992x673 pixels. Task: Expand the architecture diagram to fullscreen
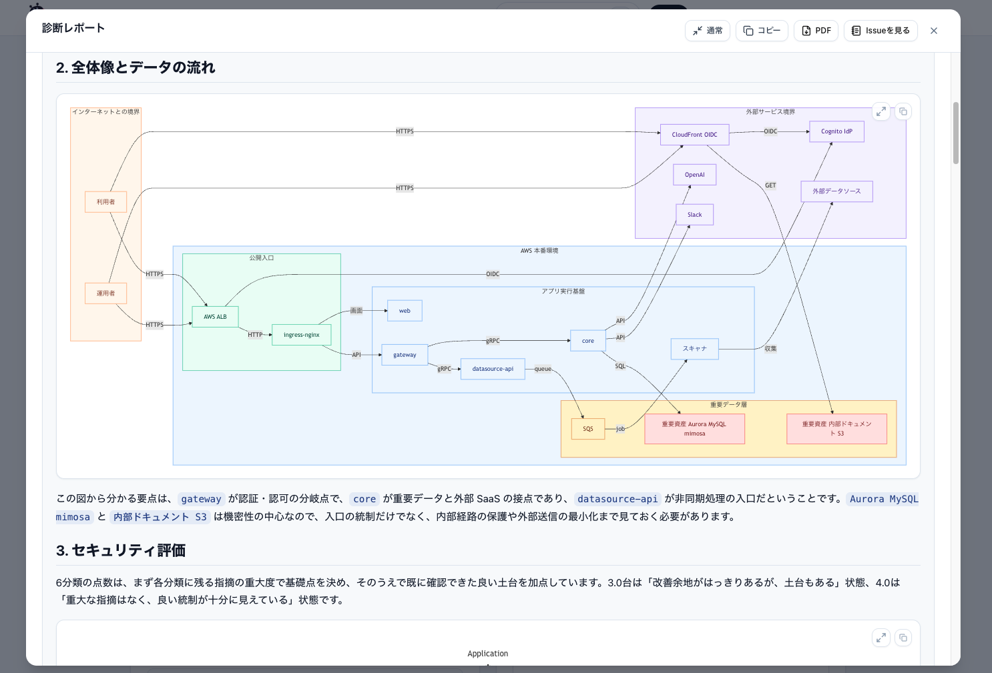[x=881, y=111]
